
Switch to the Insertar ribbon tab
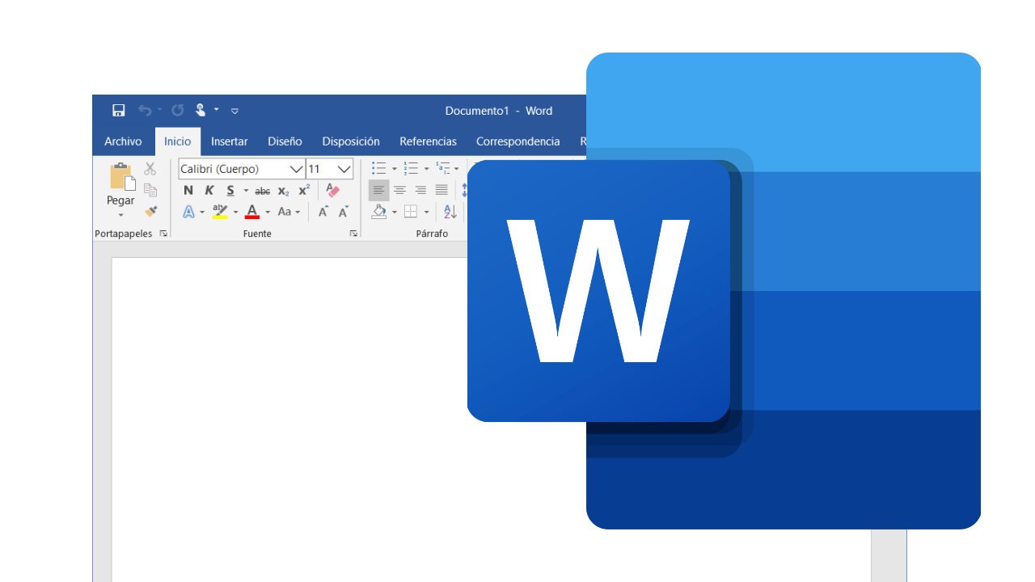(229, 141)
